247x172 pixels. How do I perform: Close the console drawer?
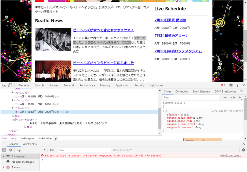(x=244, y=144)
